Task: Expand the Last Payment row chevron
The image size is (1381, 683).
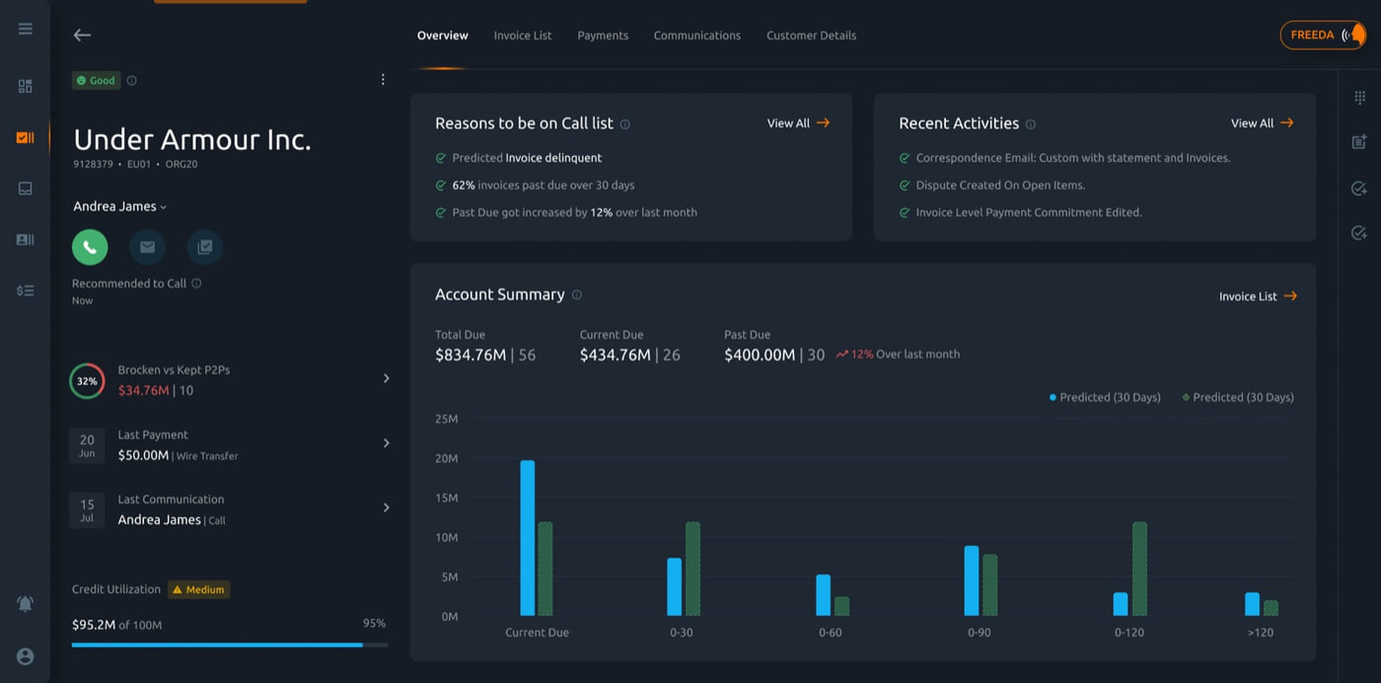Action: [x=386, y=443]
